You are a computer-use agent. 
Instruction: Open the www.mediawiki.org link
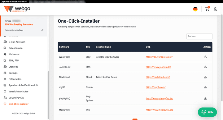160,110
